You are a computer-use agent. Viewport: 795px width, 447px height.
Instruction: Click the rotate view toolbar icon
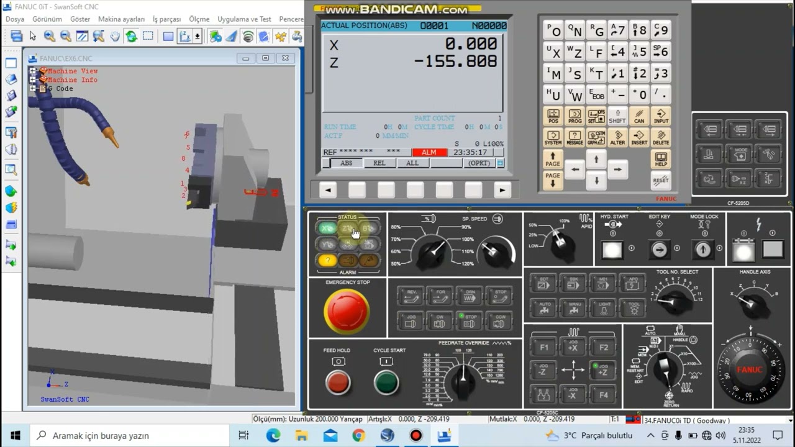tap(131, 37)
